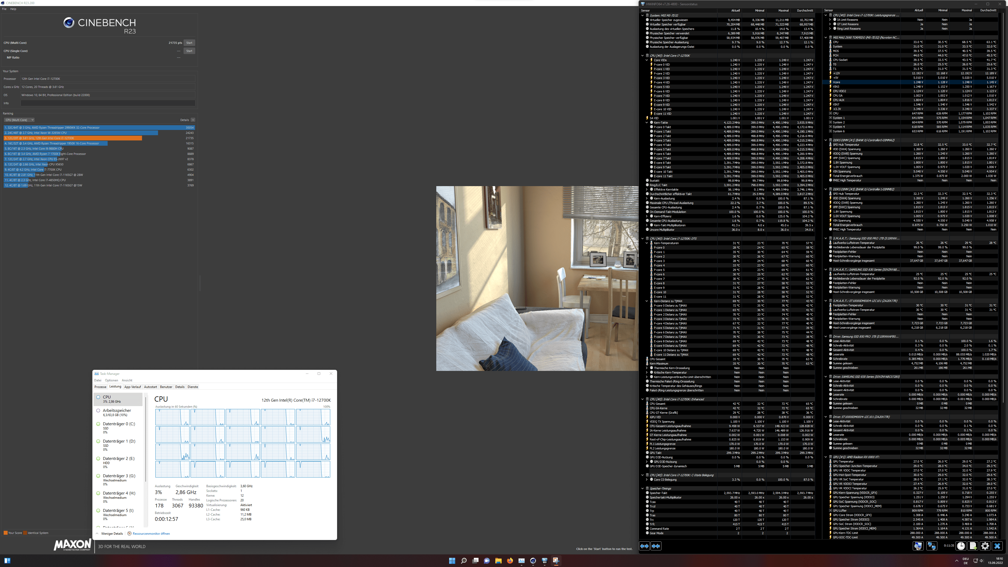1008x567 pixels.
Task: Collapse Speicher-Timings sensor group
Action: [x=643, y=488]
